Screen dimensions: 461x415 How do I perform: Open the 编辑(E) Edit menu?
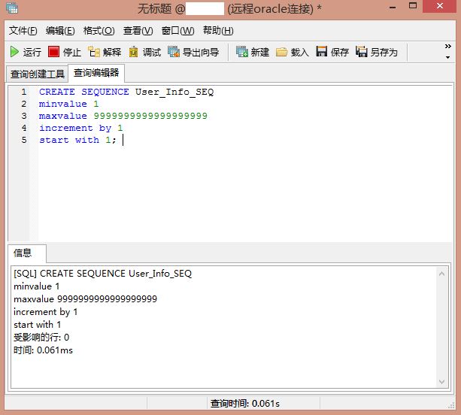(x=60, y=31)
